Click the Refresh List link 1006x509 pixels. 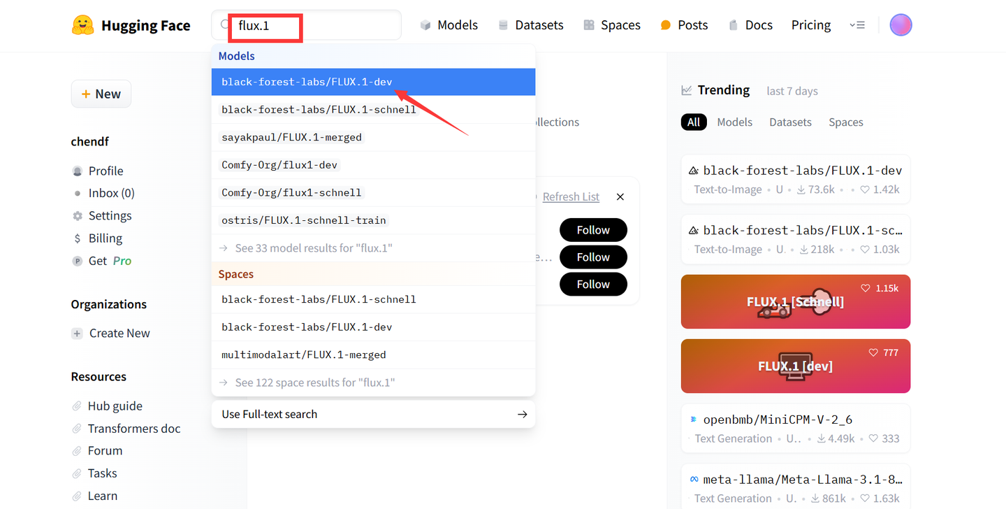571,197
